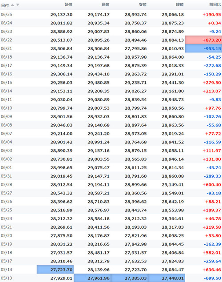This screenshot has width=222, height=282.
Task: Click the +600.40 change on 05/28
Action: tap(212, 185)
